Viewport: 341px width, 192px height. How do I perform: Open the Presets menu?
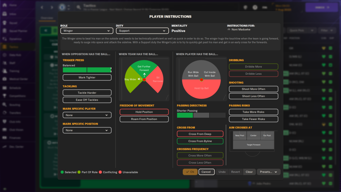[268, 172]
